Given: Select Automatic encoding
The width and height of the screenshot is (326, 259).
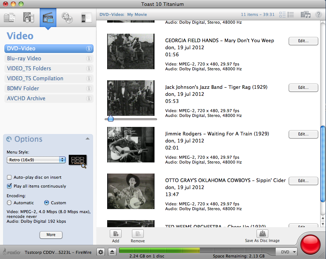Looking at the screenshot, I should (9, 203).
